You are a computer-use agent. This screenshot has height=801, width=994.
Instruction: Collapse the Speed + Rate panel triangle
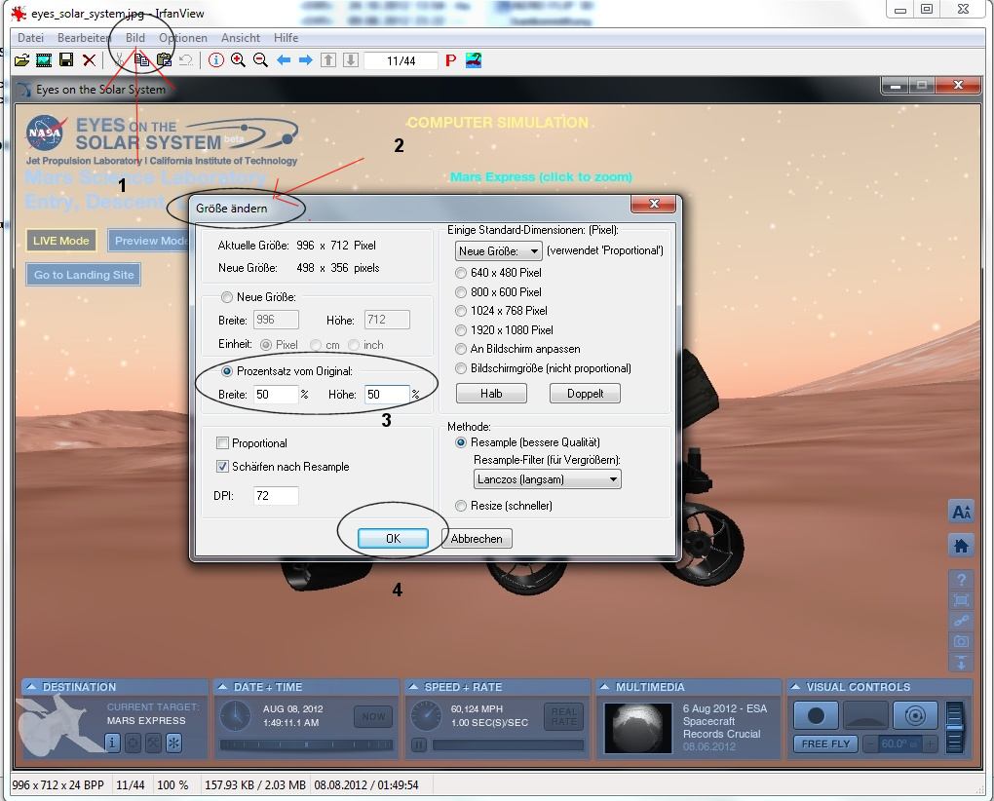point(413,687)
